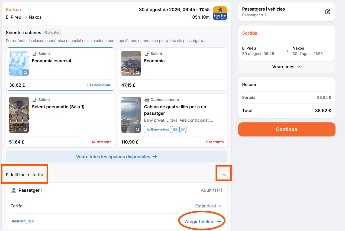The height and width of the screenshot is (231, 345).
Task: Click the bunk bed amenity icon
Action: 175,129
